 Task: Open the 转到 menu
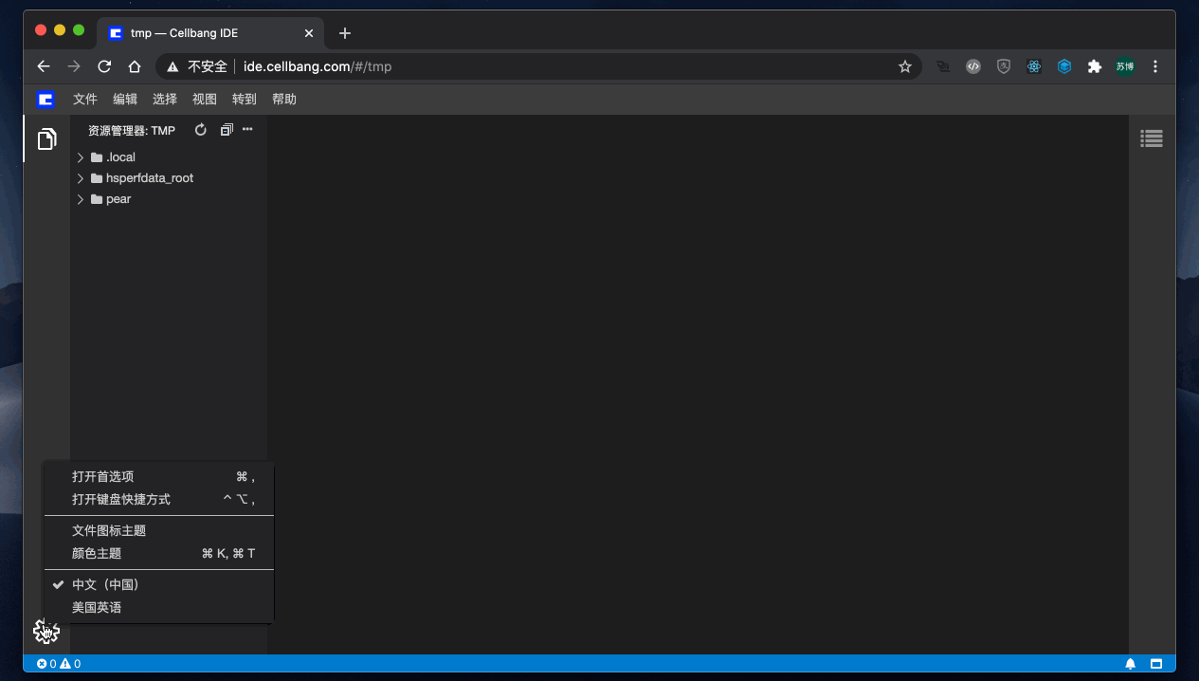pos(245,99)
